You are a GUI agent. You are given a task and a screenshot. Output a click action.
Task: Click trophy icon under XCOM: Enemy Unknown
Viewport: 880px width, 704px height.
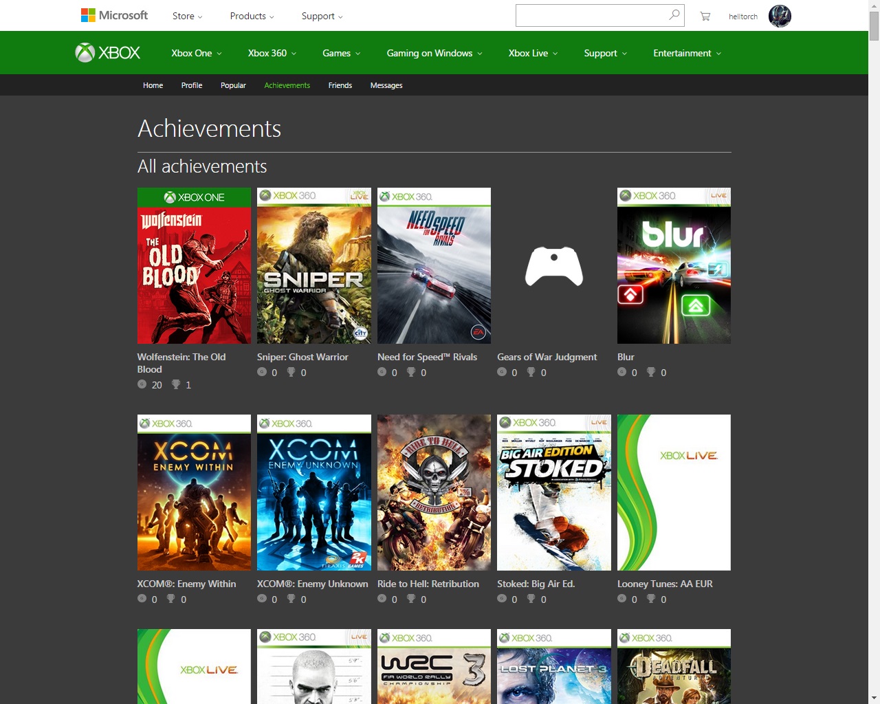[291, 599]
